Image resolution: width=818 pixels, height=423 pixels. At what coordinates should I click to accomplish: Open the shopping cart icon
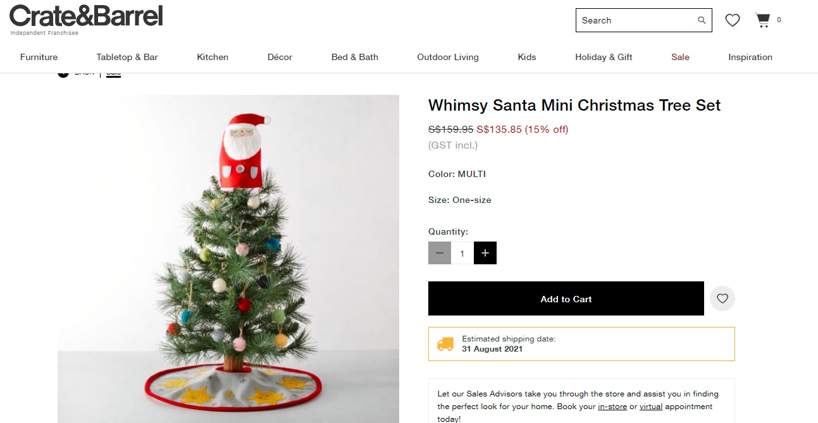click(763, 20)
